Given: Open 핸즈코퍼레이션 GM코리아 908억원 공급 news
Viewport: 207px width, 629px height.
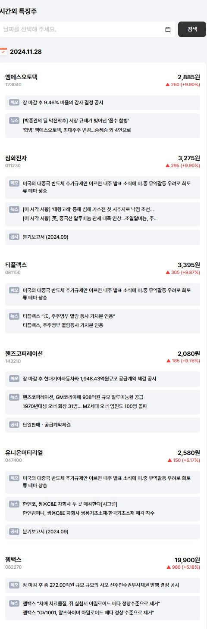Looking at the screenshot, I should coord(83,397).
